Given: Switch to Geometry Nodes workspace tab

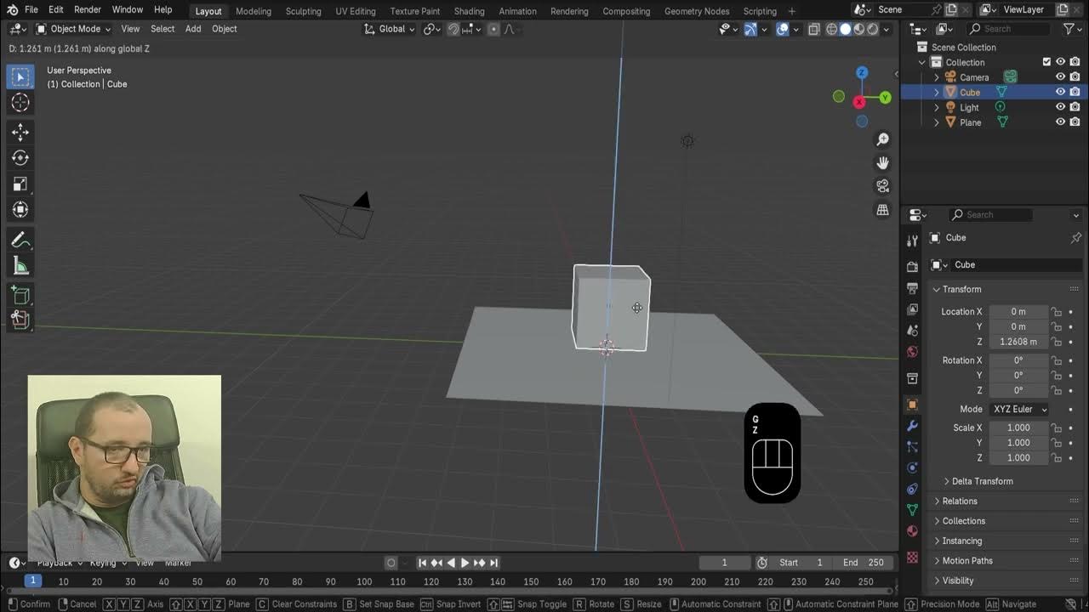Looking at the screenshot, I should point(697,11).
